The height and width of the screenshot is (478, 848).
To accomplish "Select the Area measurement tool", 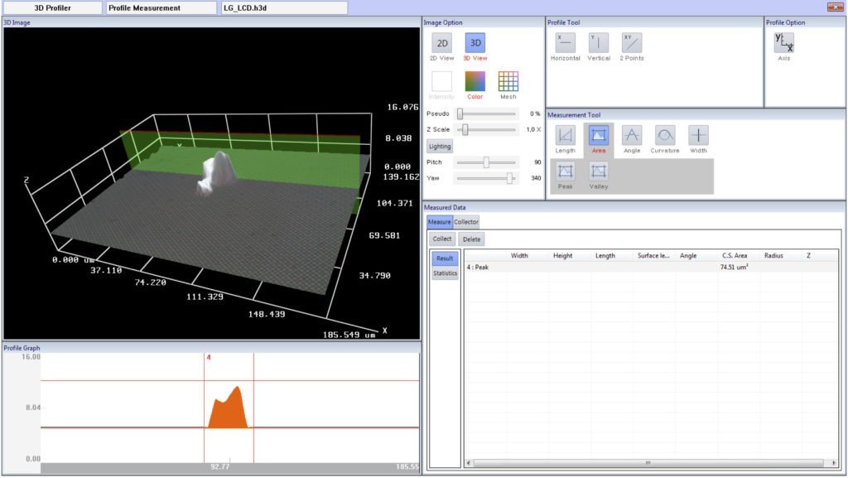I will pos(599,136).
